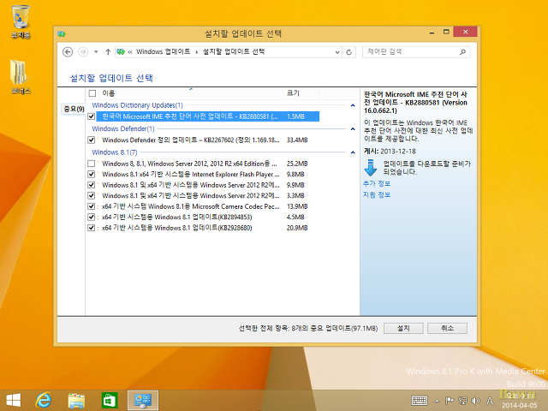The image size is (548, 411).
Task: Open File Explorer from the taskbar
Action: pos(76,401)
